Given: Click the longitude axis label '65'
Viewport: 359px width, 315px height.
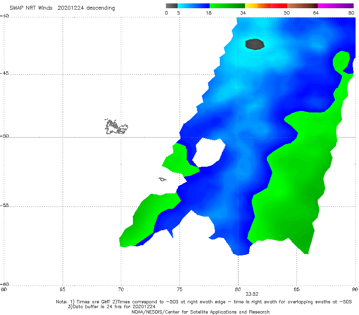Looking at the screenshot, I should pos(63,289).
